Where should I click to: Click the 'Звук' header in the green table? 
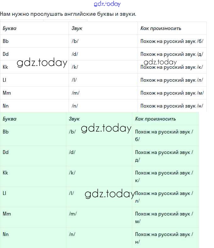[74, 119]
